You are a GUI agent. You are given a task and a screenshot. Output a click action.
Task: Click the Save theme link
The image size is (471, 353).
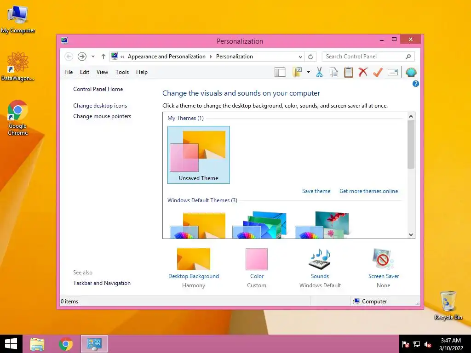click(x=316, y=191)
